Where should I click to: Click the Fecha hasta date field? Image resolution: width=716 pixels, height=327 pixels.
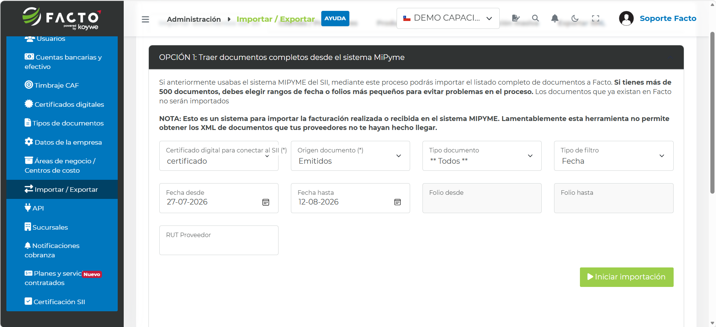351,198
